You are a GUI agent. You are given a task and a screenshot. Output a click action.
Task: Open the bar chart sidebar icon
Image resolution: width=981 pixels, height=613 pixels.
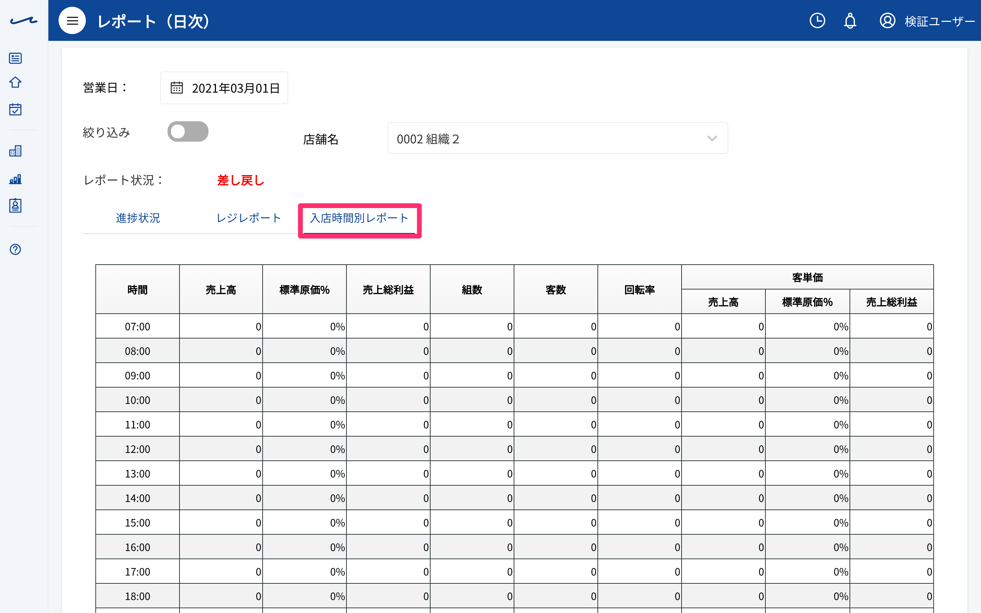[15, 179]
